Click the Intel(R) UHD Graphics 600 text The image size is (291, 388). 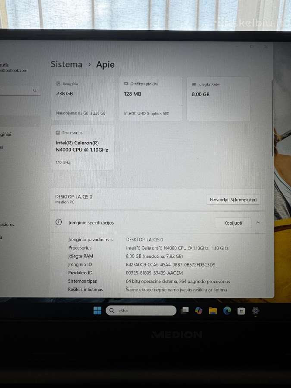tap(147, 113)
